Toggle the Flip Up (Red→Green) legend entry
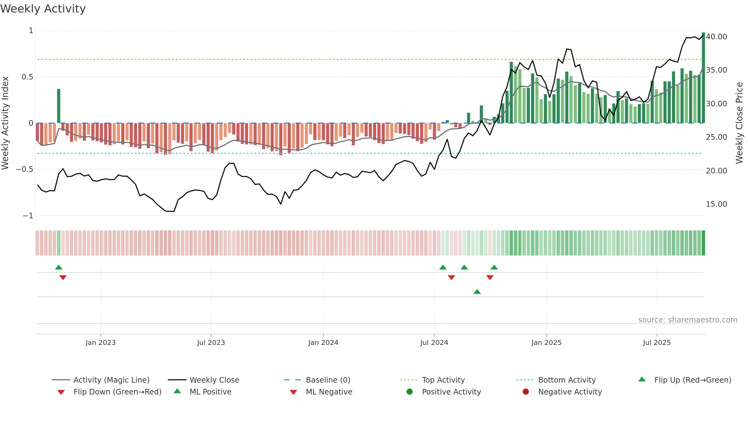Viewport: 748px width, 421px height. [x=685, y=380]
